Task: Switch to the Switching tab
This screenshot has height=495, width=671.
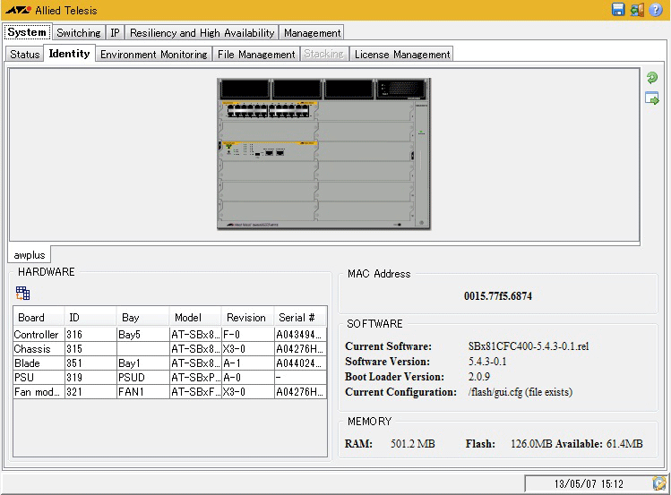Action: (x=79, y=33)
